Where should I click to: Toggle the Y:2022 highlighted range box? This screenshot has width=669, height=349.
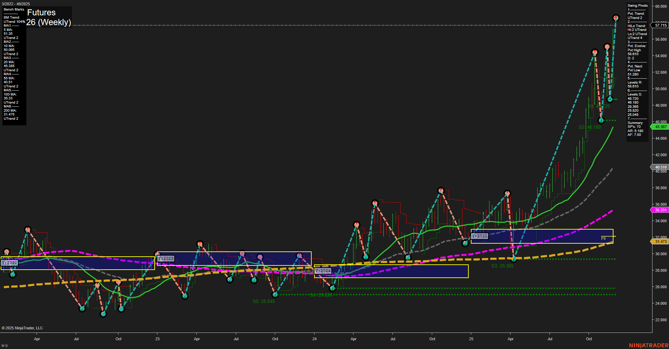click(x=9, y=263)
